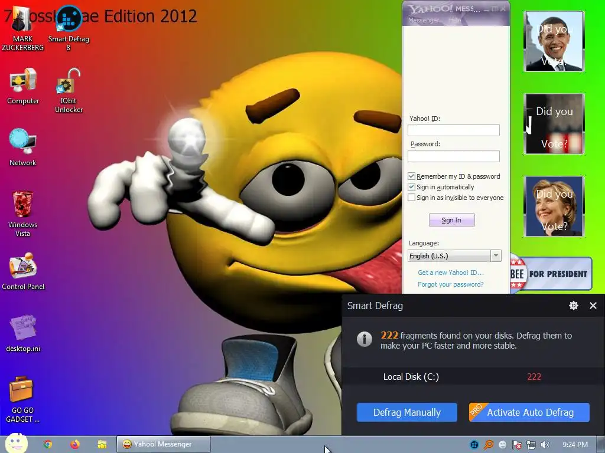
Task: Open Smart Defrag settings gear
Action: coord(573,306)
